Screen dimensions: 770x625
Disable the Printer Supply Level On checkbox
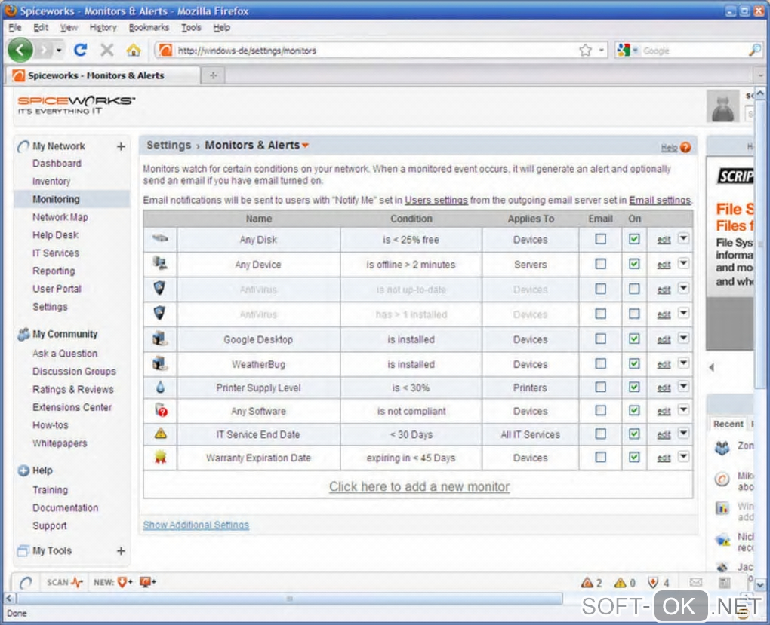(634, 387)
